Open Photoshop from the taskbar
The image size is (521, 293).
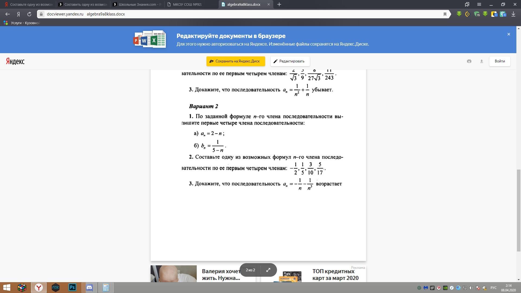click(72, 288)
